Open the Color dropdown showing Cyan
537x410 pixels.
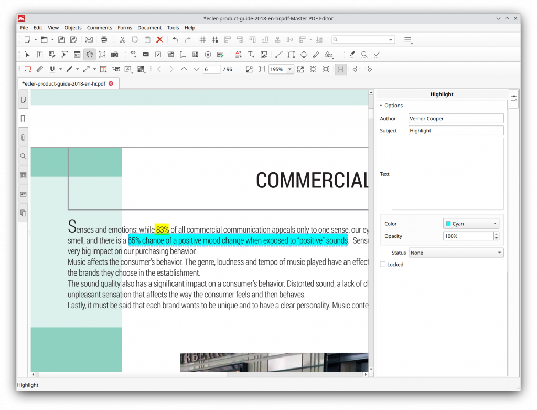pyautogui.click(x=470, y=224)
